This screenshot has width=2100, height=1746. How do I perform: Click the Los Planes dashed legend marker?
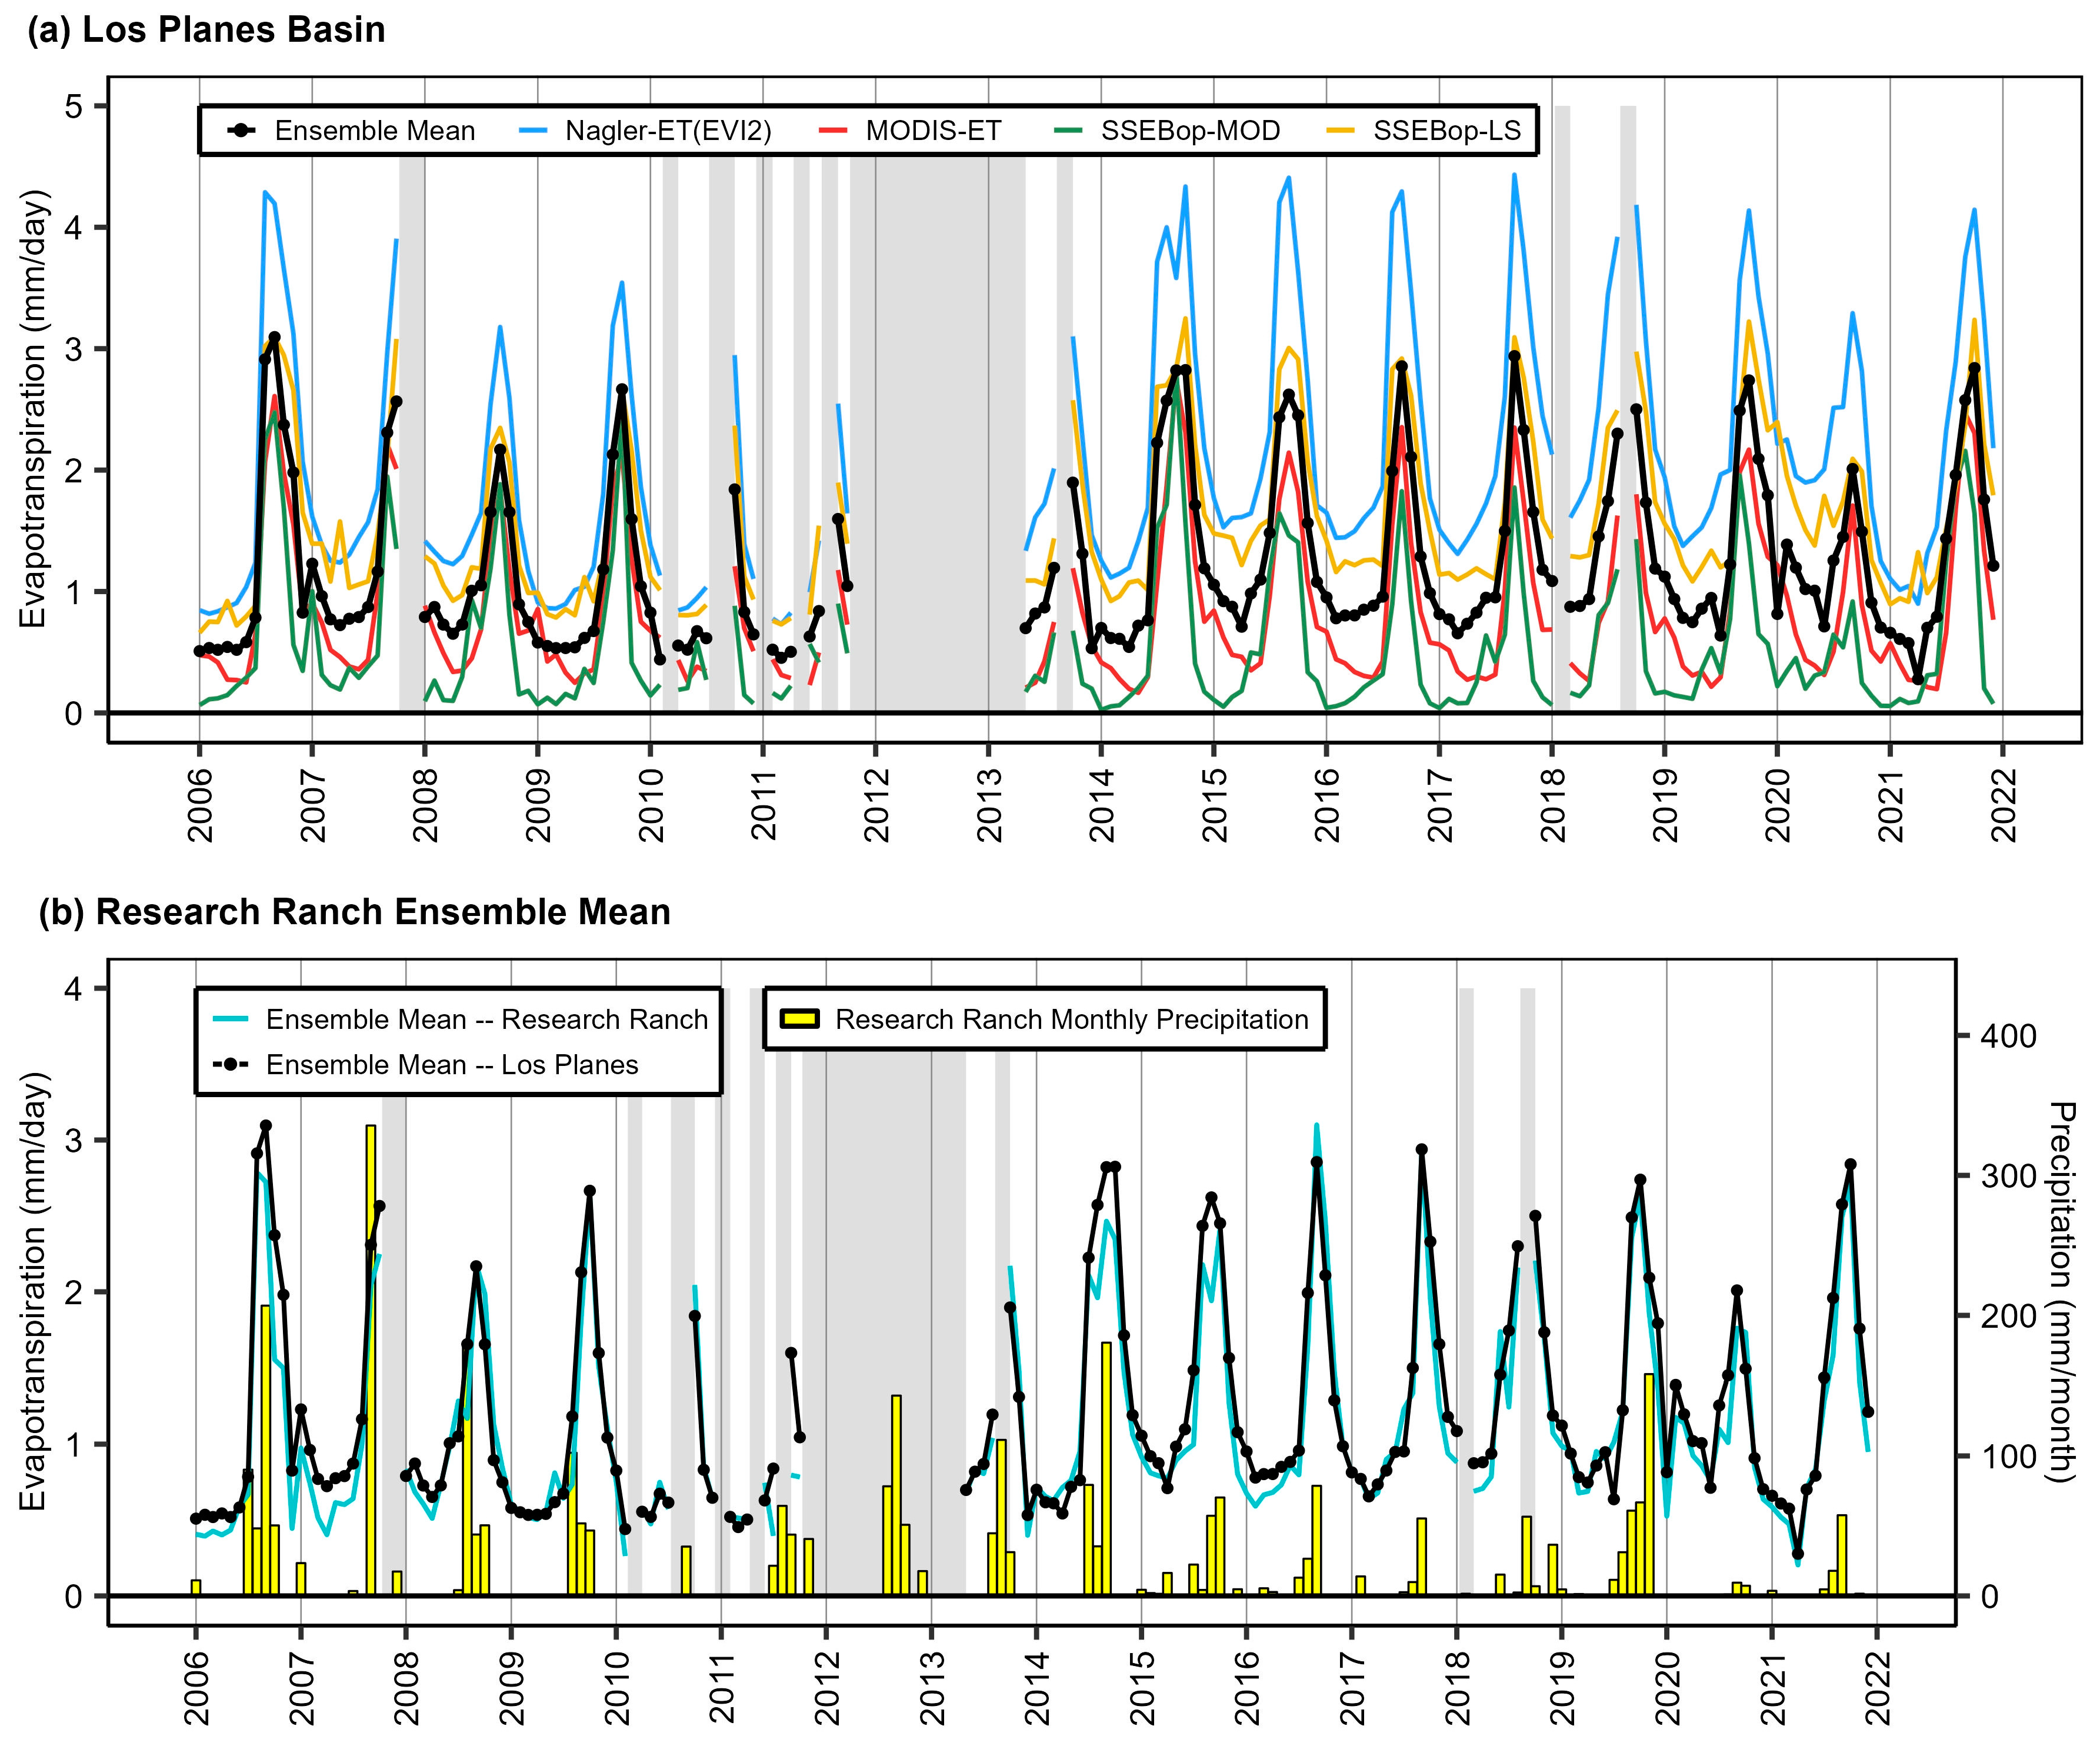[231, 1064]
